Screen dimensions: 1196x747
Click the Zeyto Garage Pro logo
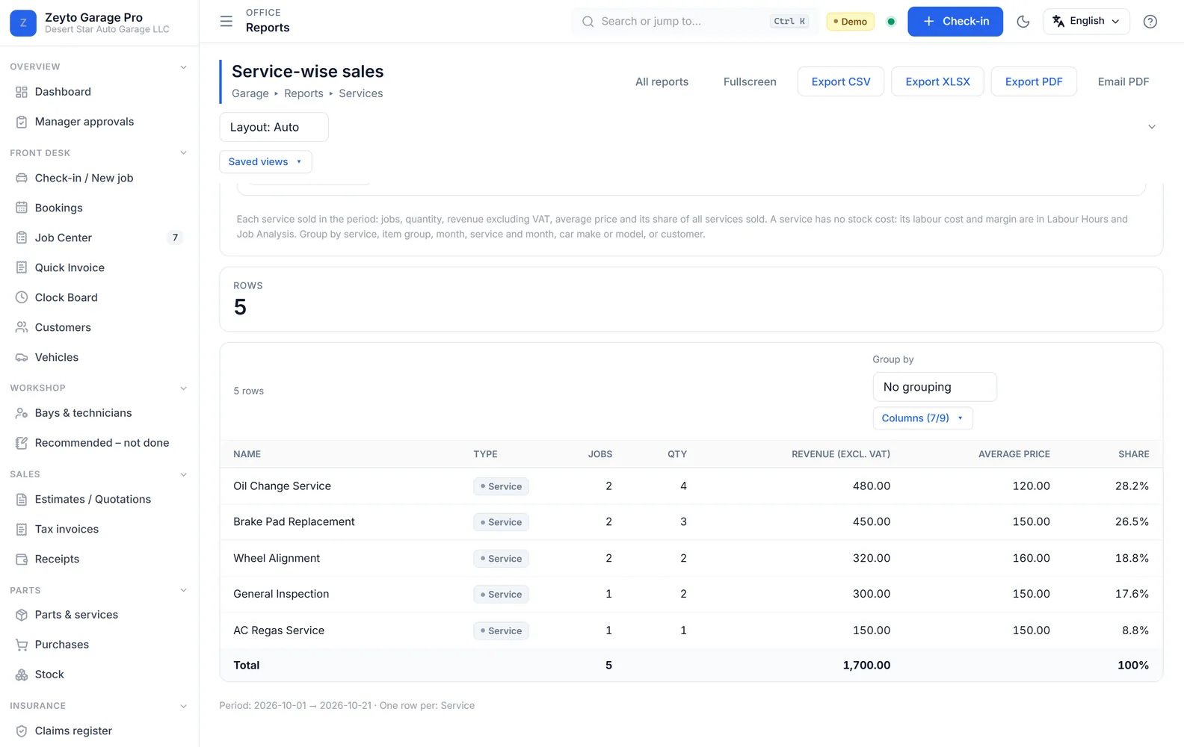click(23, 23)
